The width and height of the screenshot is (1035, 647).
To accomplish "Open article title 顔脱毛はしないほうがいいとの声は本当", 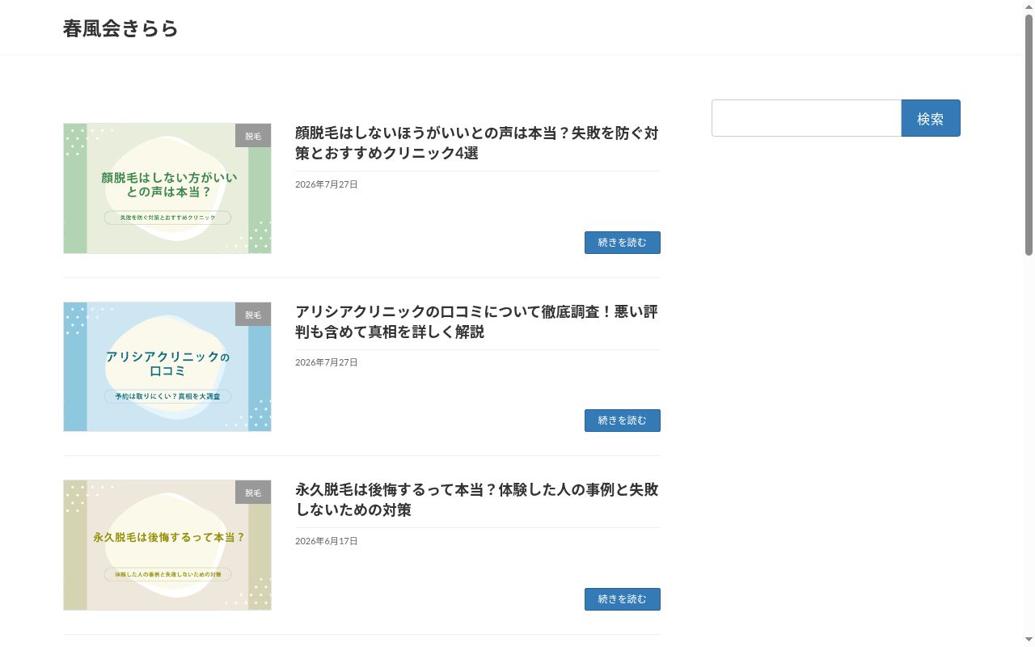I will 477,143.
